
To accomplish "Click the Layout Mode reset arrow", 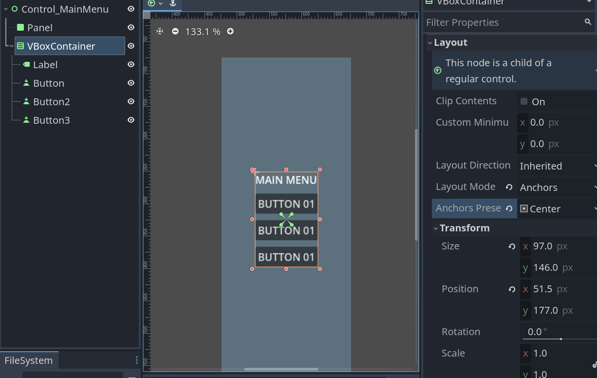I will coord(509,187).
